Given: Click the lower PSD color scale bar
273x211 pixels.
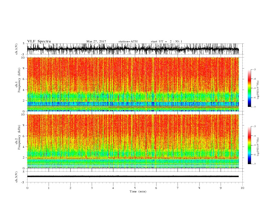Looking at the screenshot, I should pyautogui.click(x=249, y=145).
